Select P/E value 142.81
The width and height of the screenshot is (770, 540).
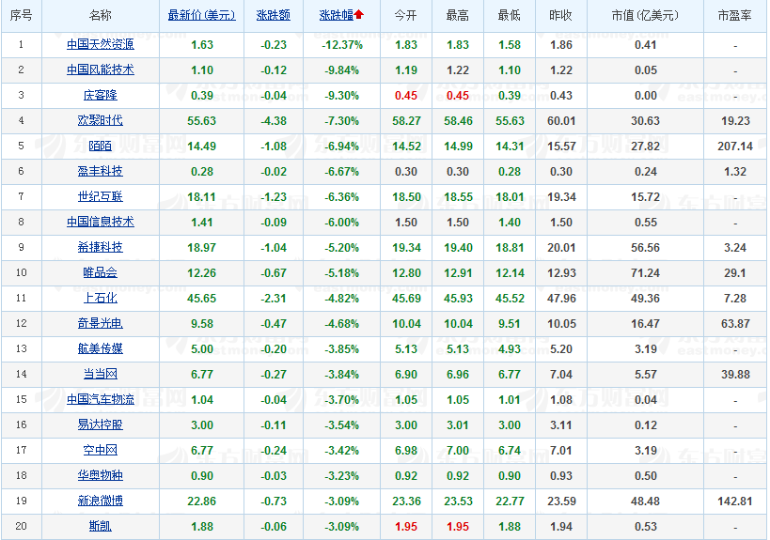tap(735, 501)
